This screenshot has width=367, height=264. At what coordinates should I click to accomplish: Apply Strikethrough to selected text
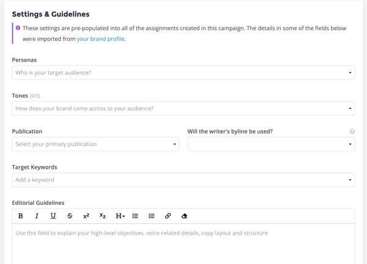pyautogui.click(x=70, y=216)
